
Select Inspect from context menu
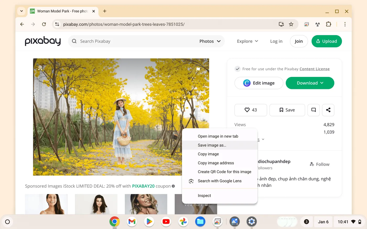point(220,196)
